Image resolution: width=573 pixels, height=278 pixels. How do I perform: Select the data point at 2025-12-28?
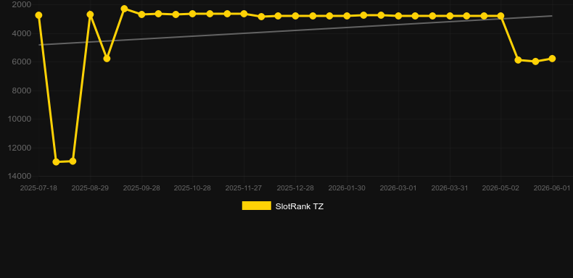[296, 16]
